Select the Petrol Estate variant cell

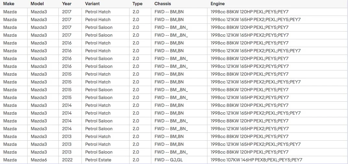[x=106, y=160]
